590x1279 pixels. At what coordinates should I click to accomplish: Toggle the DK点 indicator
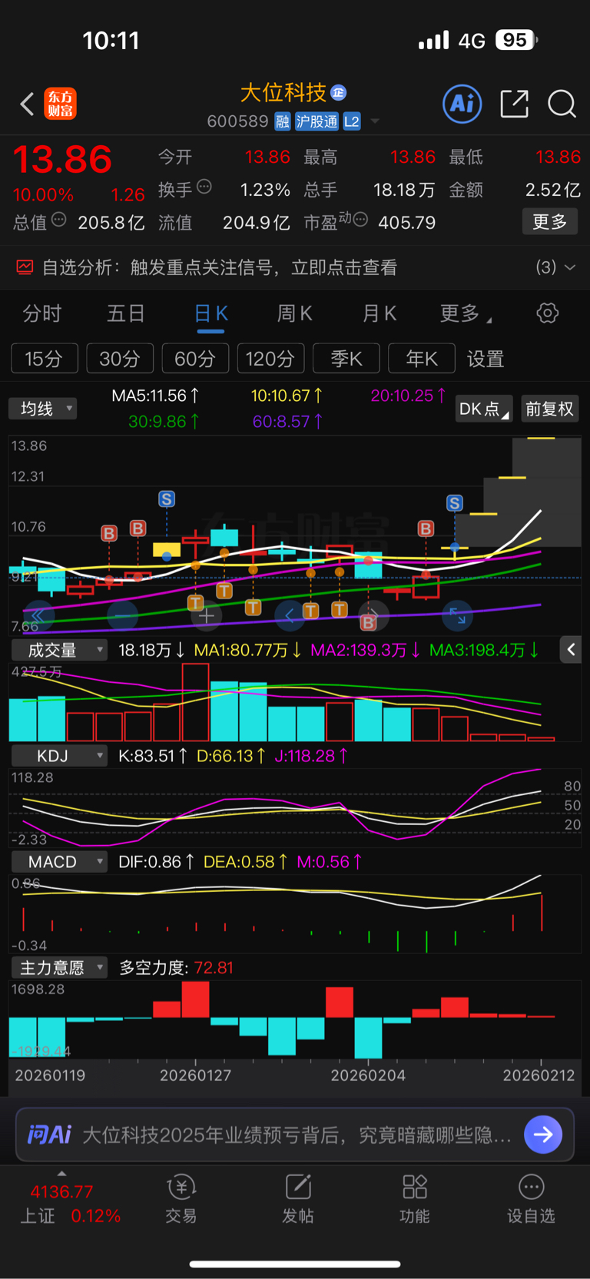[x=483, y=409]
